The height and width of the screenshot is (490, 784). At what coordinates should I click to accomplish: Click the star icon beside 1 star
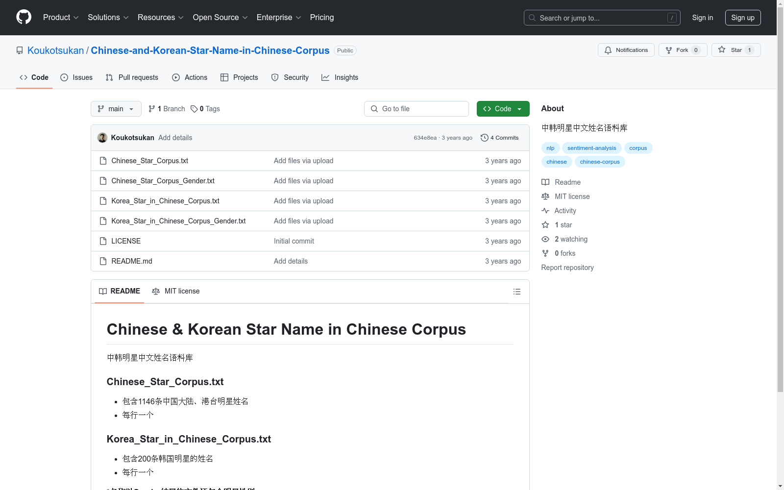point(545,225)
